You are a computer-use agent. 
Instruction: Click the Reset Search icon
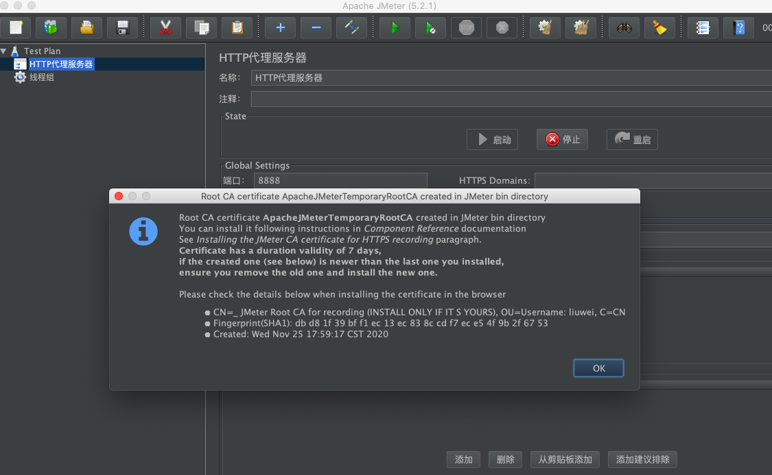click(659, 27)
